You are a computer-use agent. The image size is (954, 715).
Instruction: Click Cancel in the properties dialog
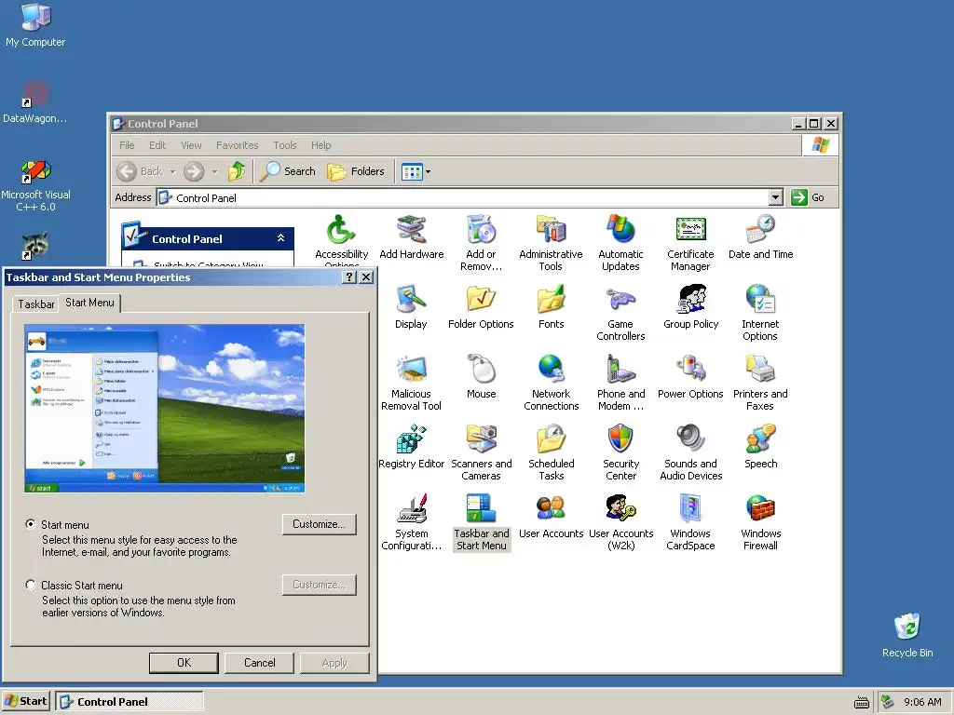pos(259,663)
